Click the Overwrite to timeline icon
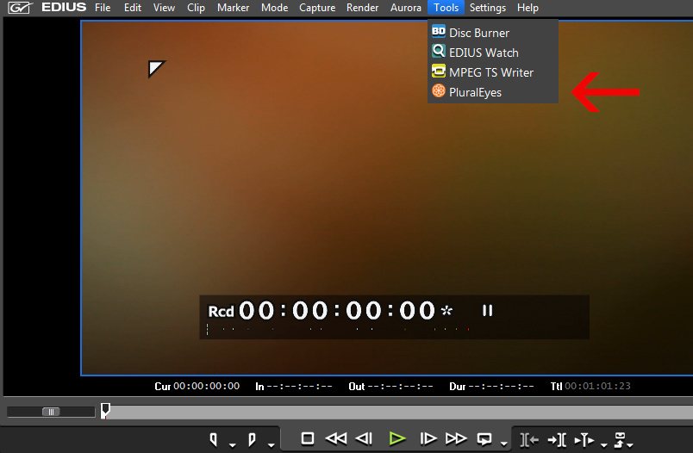693x453 pixels. coord(557,439)
